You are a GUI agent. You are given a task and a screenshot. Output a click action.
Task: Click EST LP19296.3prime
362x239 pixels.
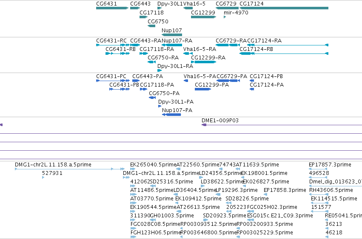coord(237,190)
